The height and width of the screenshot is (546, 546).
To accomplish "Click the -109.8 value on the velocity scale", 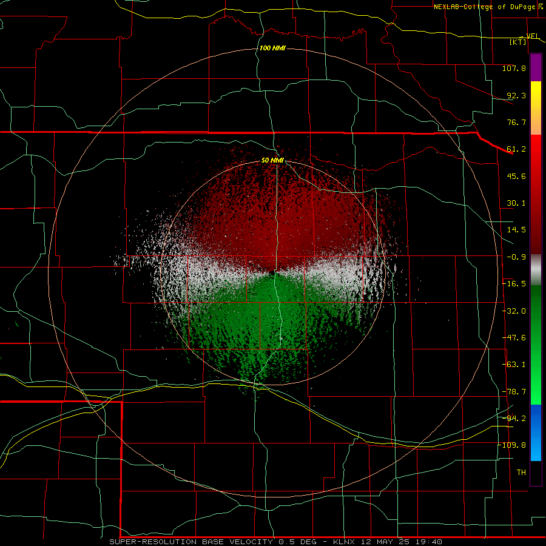I will pyautogui.click(x=512, y=445).
